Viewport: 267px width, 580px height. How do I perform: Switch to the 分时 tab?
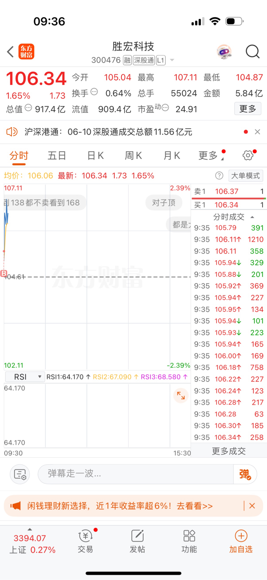(19, 156)
